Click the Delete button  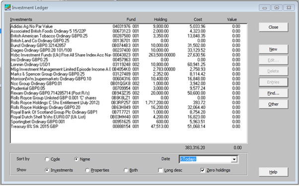(x=273, y=71)
